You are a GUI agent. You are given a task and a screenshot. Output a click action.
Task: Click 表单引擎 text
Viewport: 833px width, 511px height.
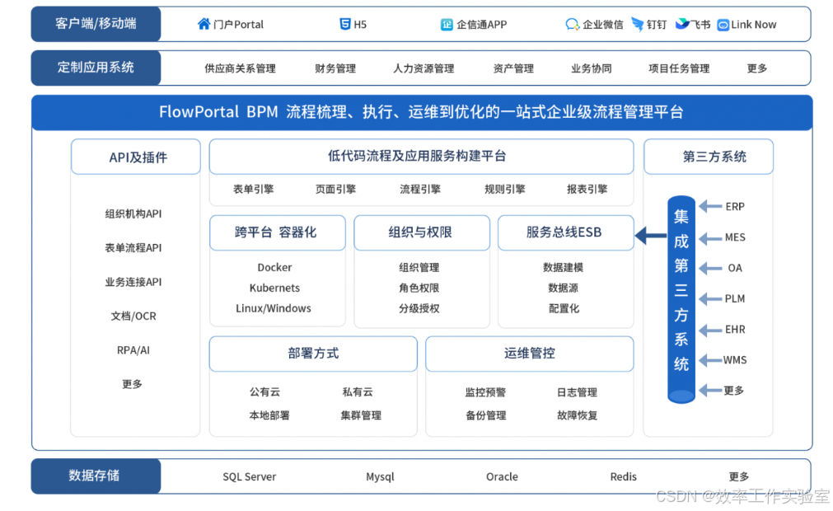click(x=254, y=189)
